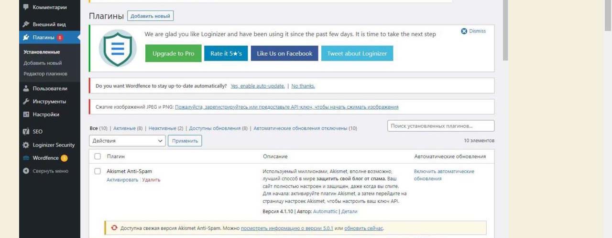Click the Wordfence icon in sidebar
612x238 pixels.
pyautogui.click(x=26, y=158)
